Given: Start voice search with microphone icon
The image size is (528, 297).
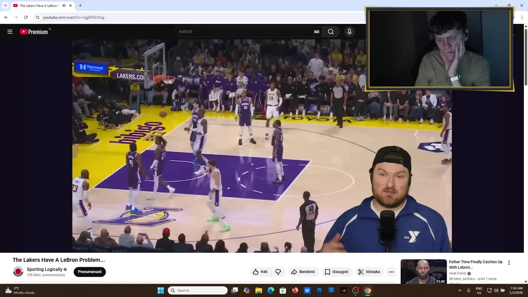Looking at the screenshot, I should (349, 32).
